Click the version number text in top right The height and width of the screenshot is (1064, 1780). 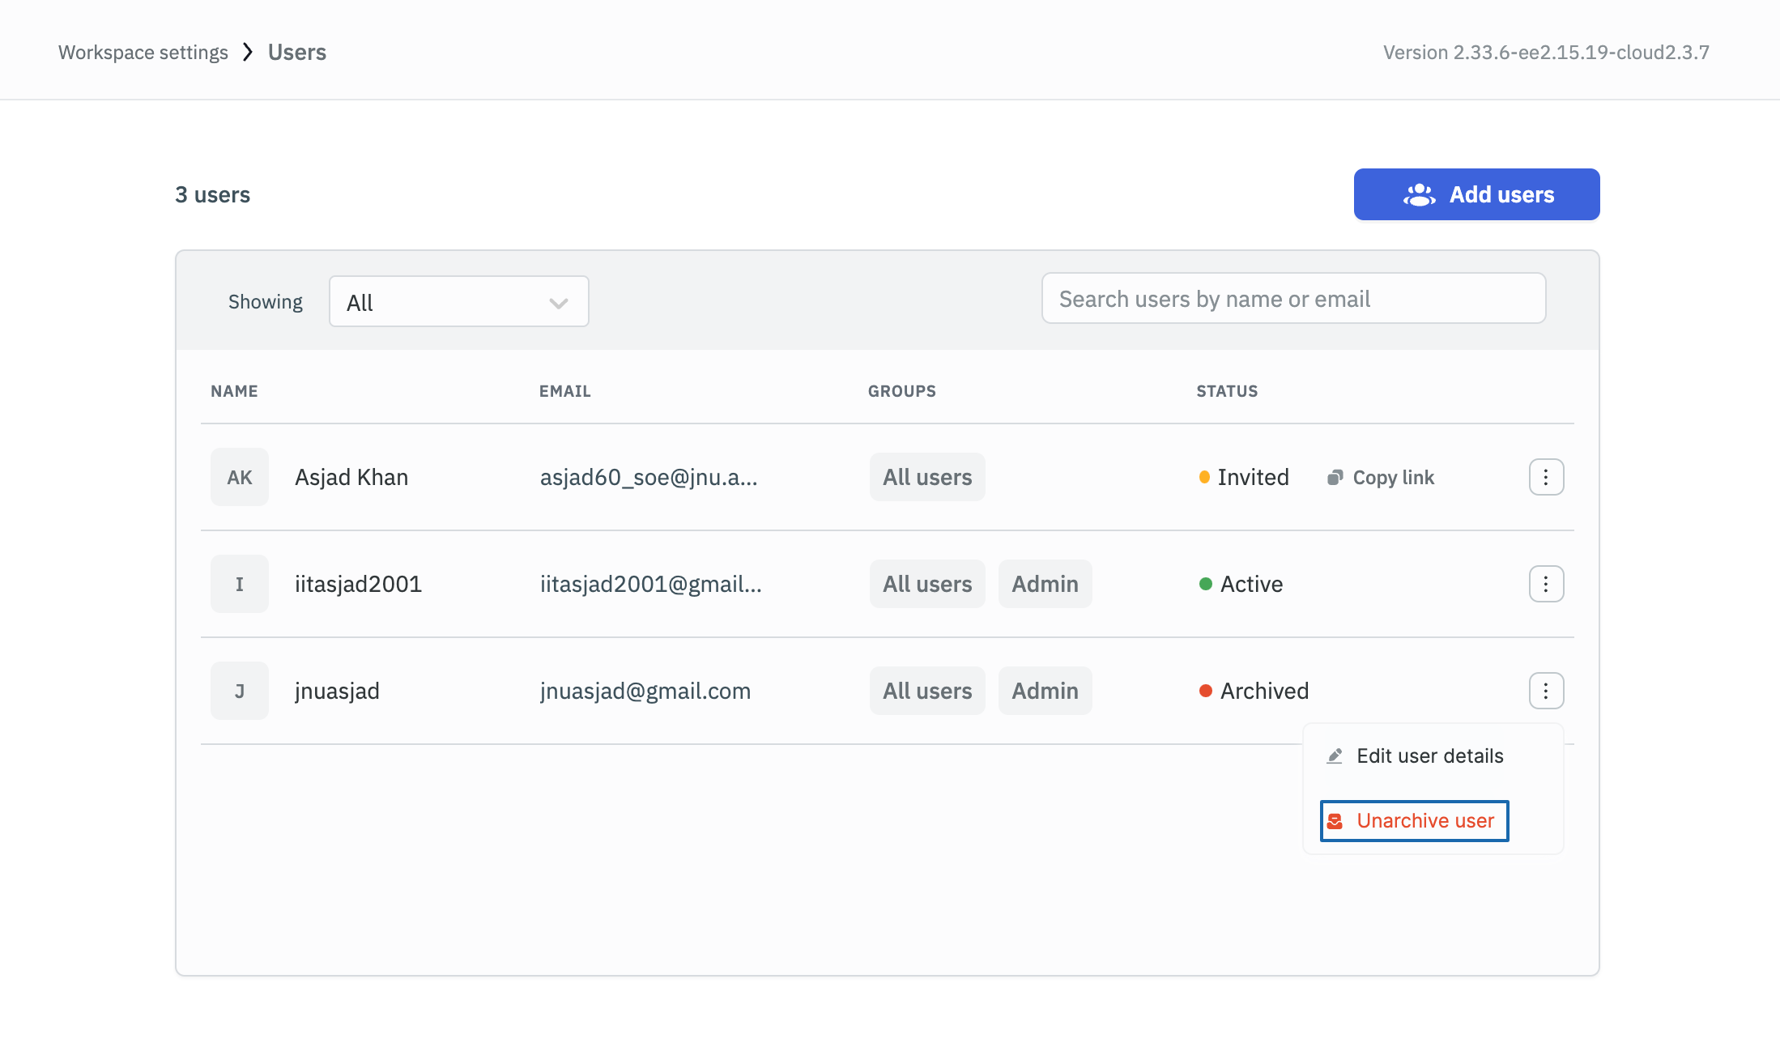(1547, 52)
